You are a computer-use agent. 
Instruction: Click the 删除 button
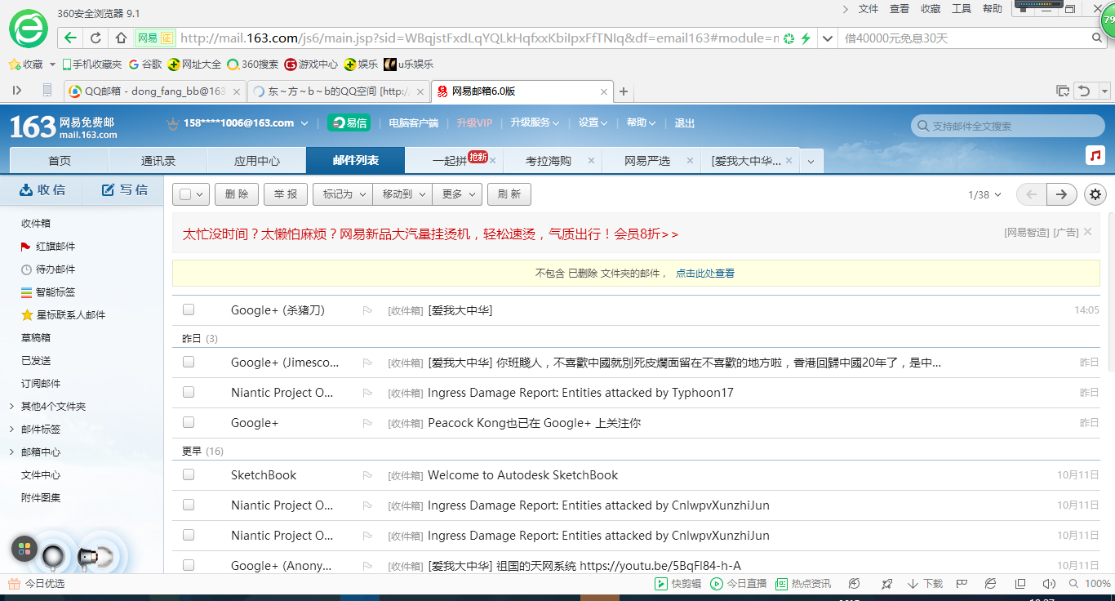[x=237, y=194]
